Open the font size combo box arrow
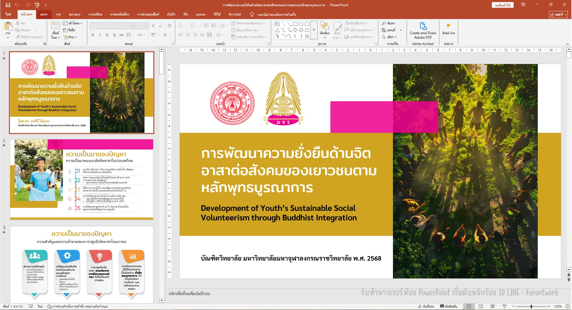 click(147, 26)
